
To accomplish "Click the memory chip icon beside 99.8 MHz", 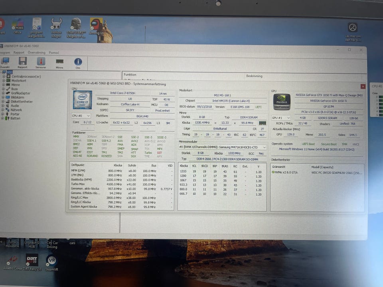I will (x=262, y=123).
